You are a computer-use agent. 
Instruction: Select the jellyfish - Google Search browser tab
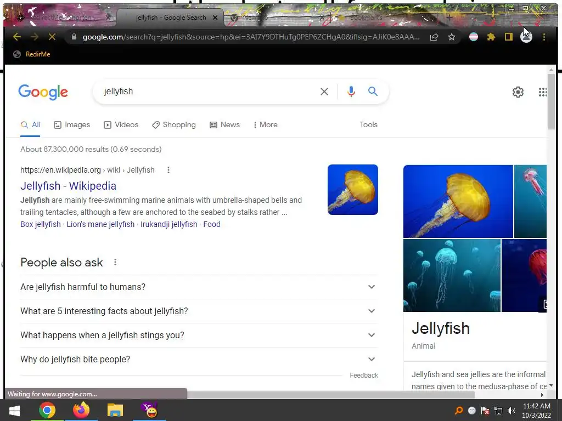coord(171,18)
